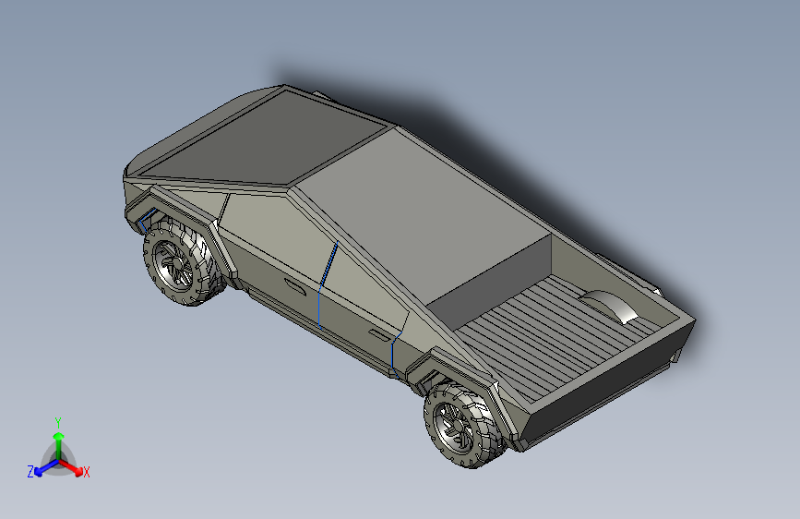The image size is (800, 519).
Task: Click the green Y axis of the orientation triad
Action: (x=59, y=445)
